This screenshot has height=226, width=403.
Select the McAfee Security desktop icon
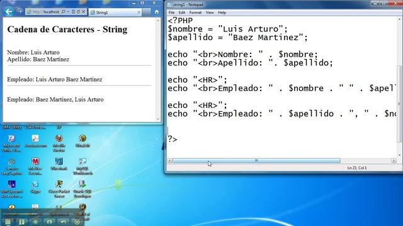click(x=35, y=166)
